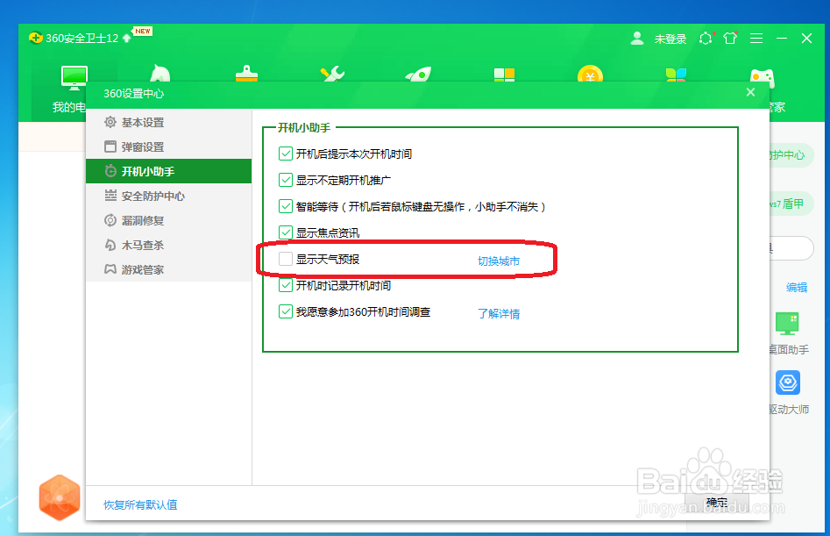Screen dimensions: 830x536
Task: Open the gold coin finance icon tab
Action: [590, 74]
